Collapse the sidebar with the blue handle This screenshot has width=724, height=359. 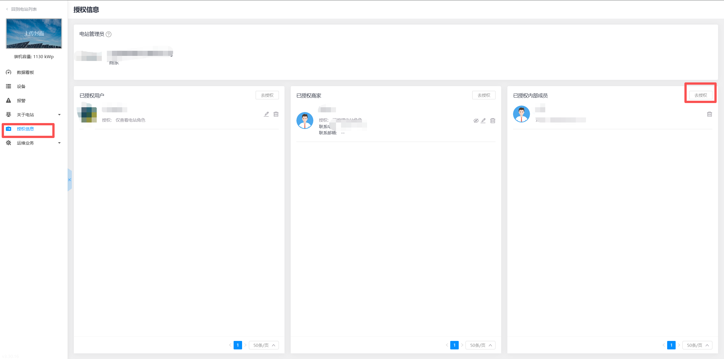(70, 180)
